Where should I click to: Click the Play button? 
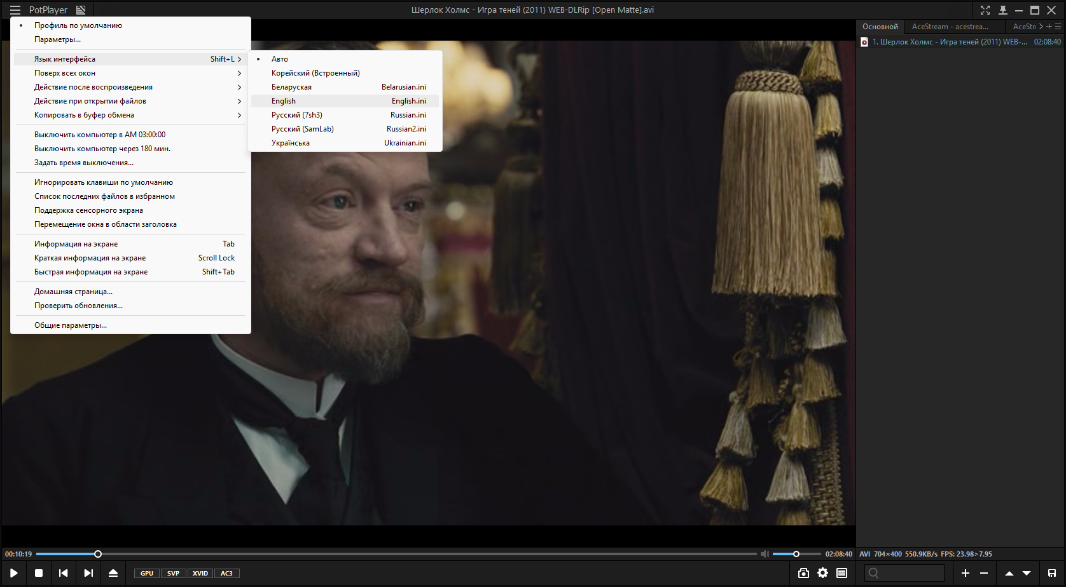coord(13,573)
